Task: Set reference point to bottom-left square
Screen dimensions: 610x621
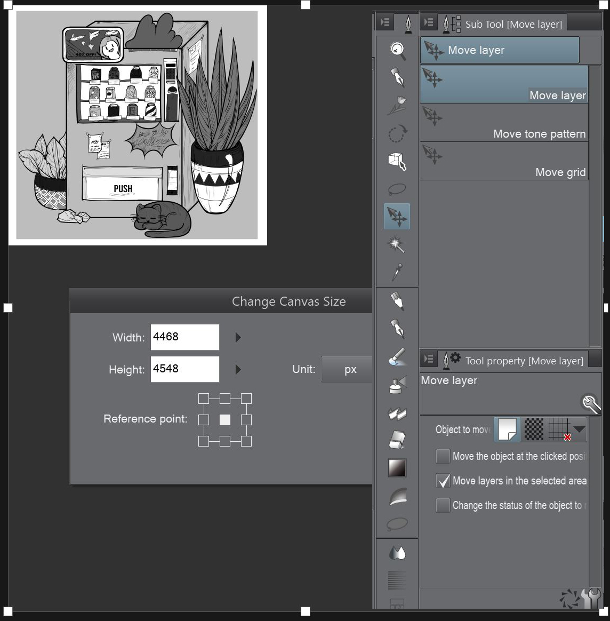Action: pyautogui.click(x=204, y=441)
